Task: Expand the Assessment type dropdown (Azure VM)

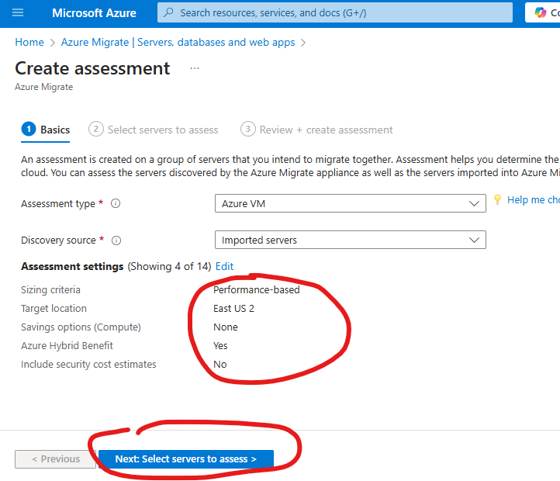Action: click(x=350, y=203)
